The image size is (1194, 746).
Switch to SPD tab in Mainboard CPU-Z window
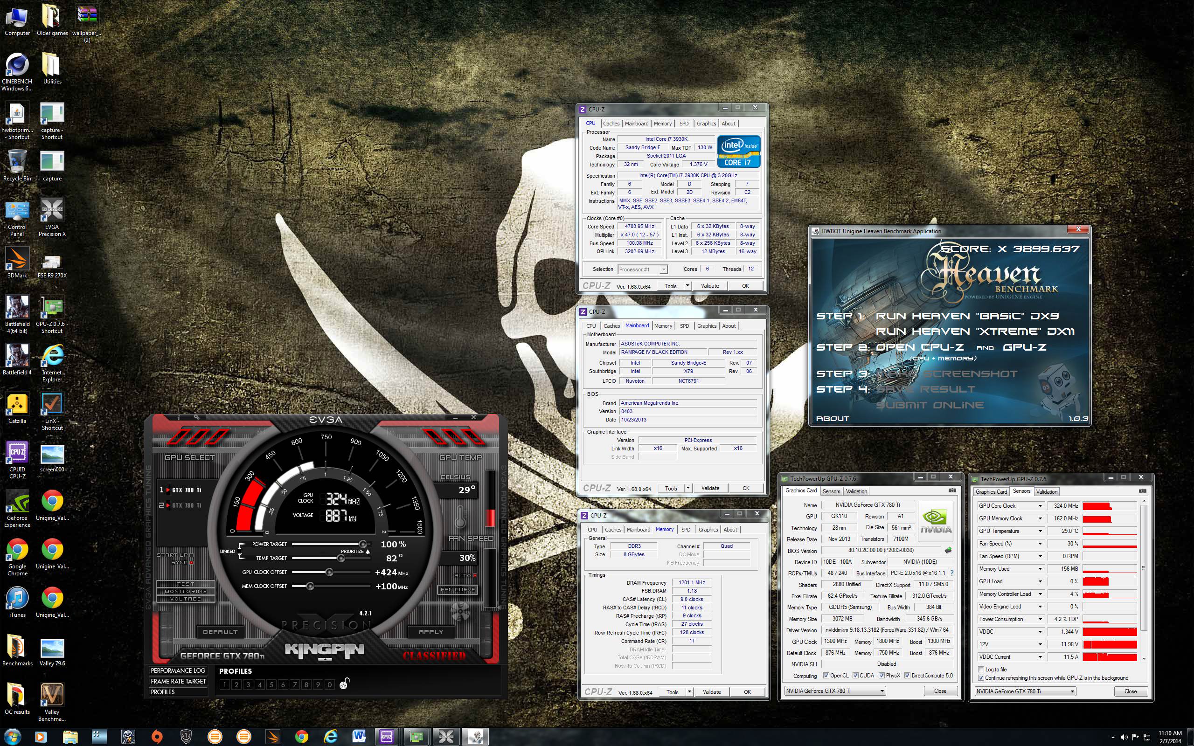pyautogui.click(x=684, y=325)
